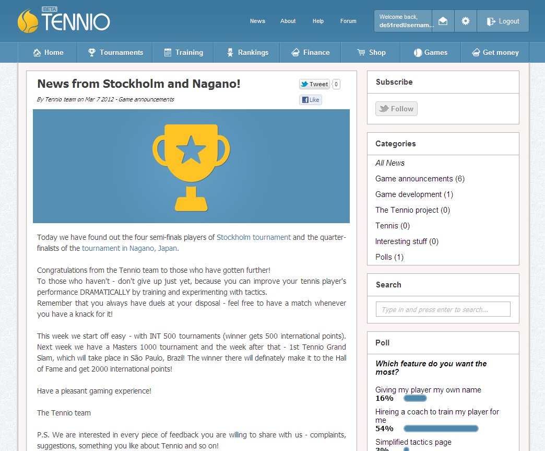Open the Polls (1) category
545x451 pixels.
389,257
